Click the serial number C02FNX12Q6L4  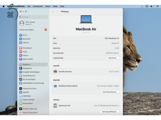112,53
